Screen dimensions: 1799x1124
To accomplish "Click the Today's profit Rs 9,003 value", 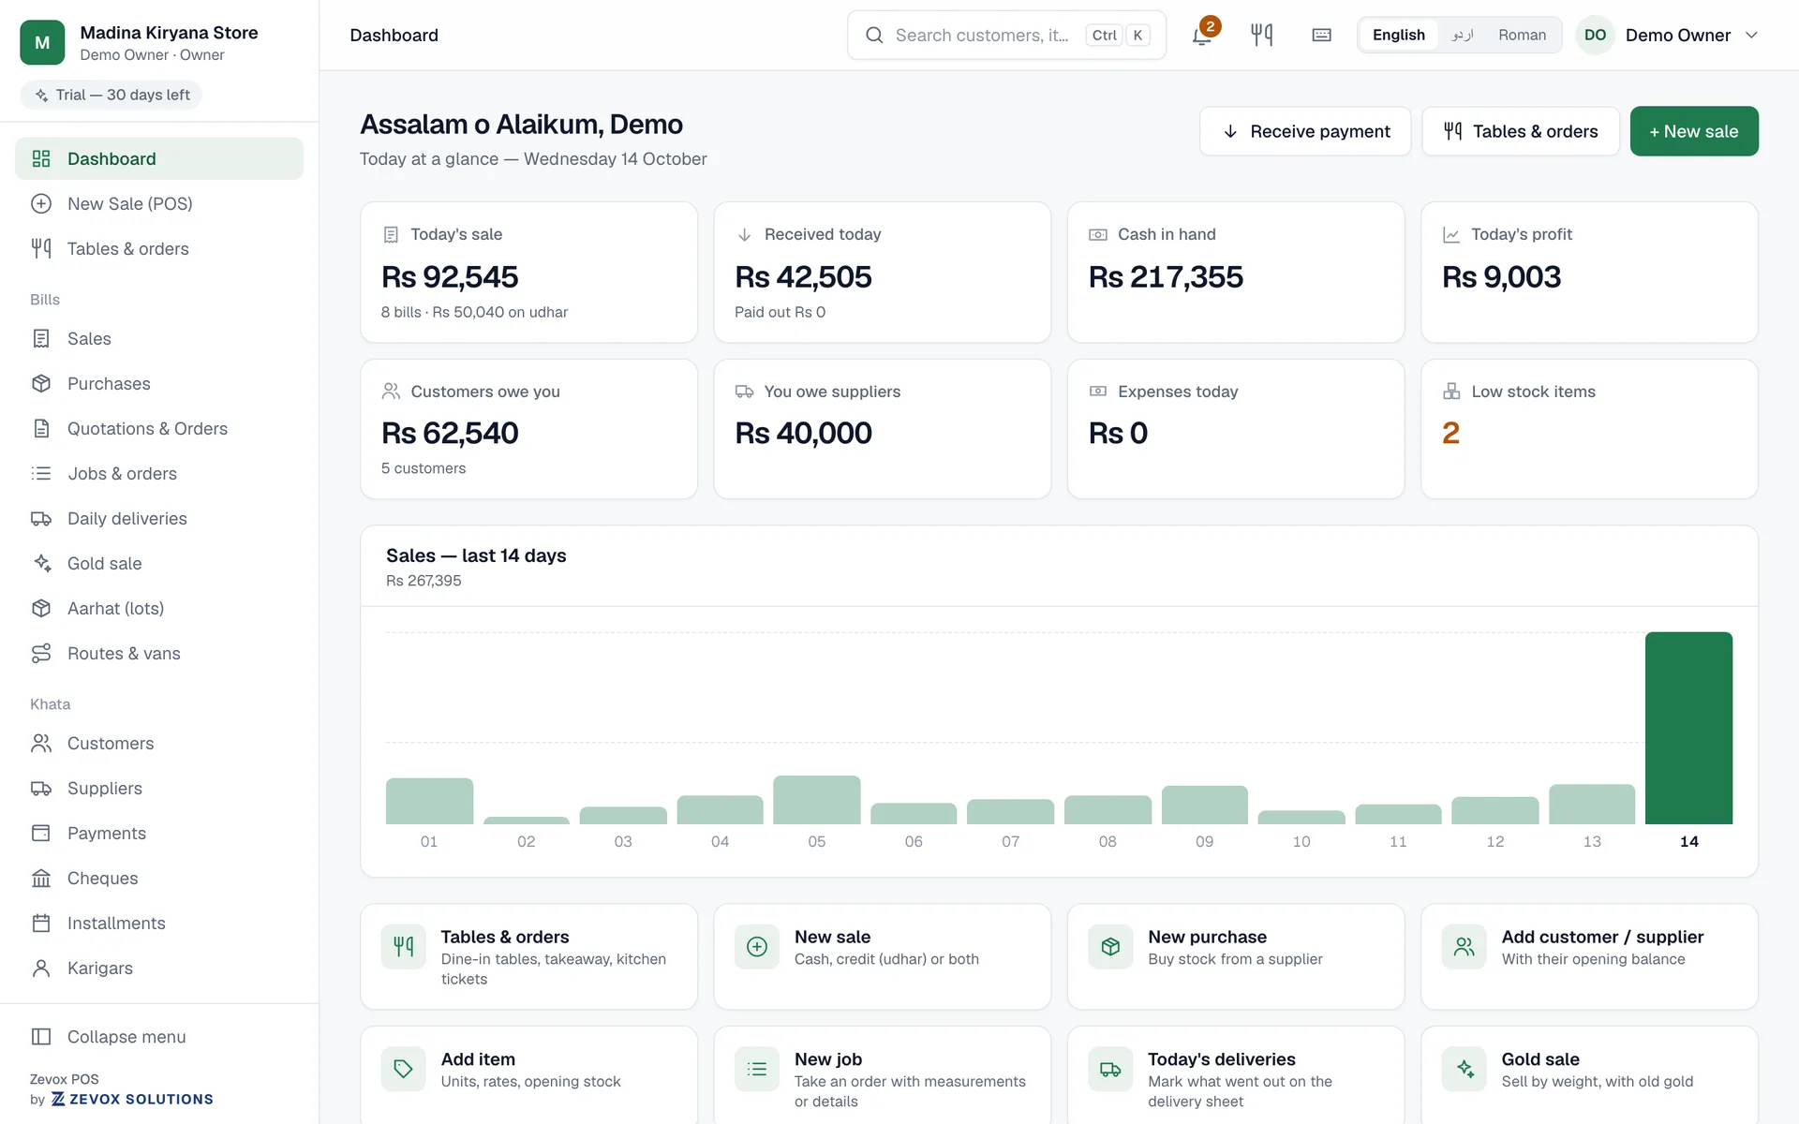I will point(1501,276).
